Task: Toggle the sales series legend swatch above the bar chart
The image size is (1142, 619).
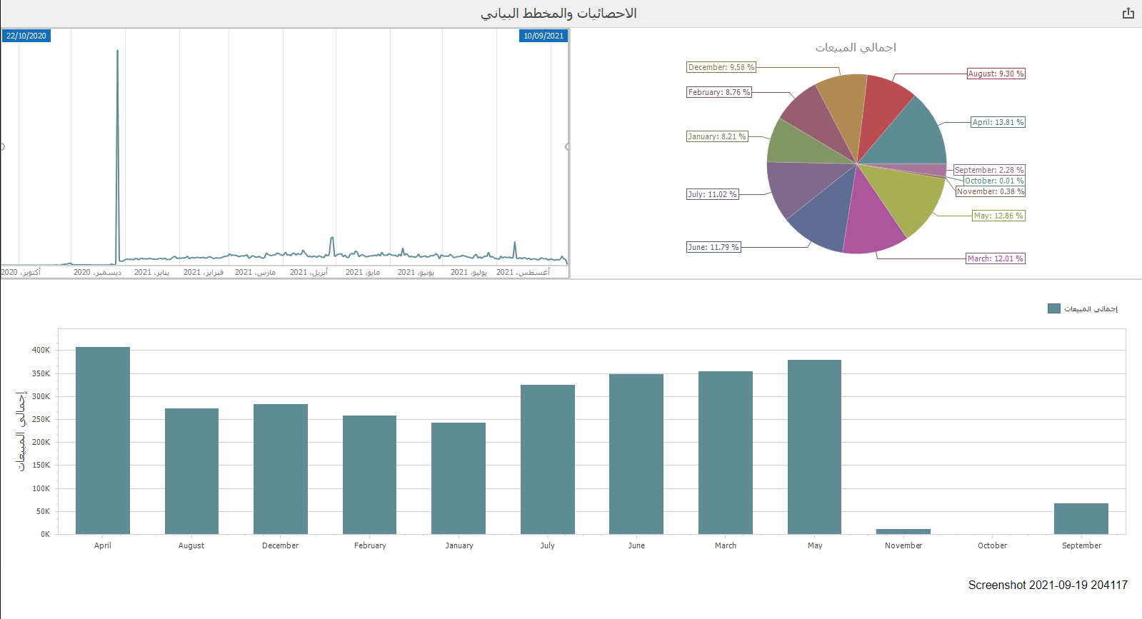Action: [x=1053, y=308]
